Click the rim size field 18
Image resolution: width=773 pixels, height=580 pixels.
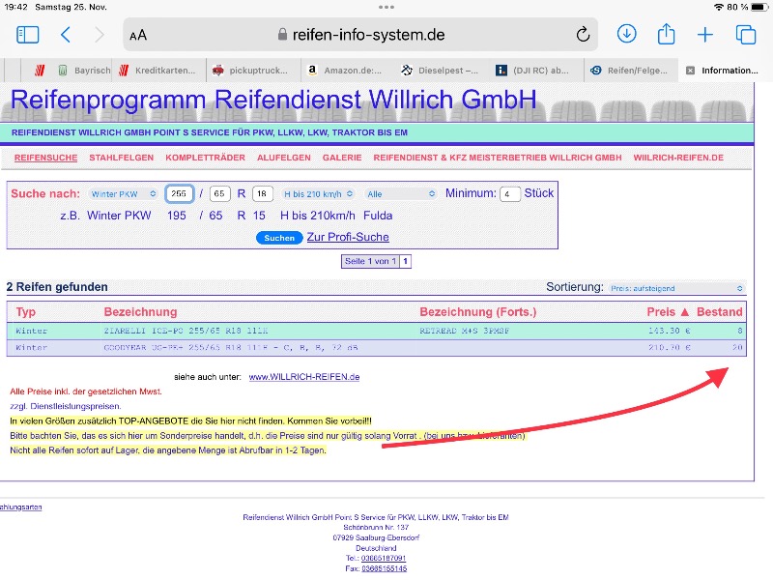pyautogui.click(x=262, y=194)
